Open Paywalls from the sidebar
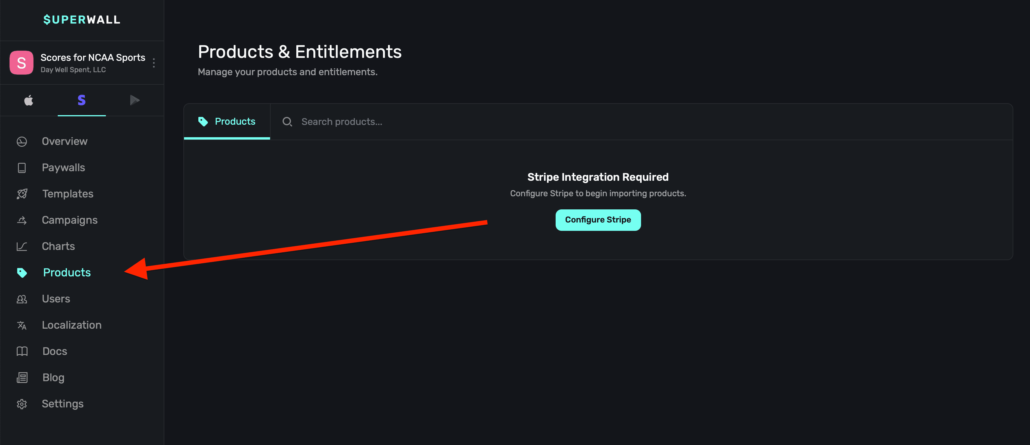This screenshot has width=1030, height=445. tap(63, 168)
